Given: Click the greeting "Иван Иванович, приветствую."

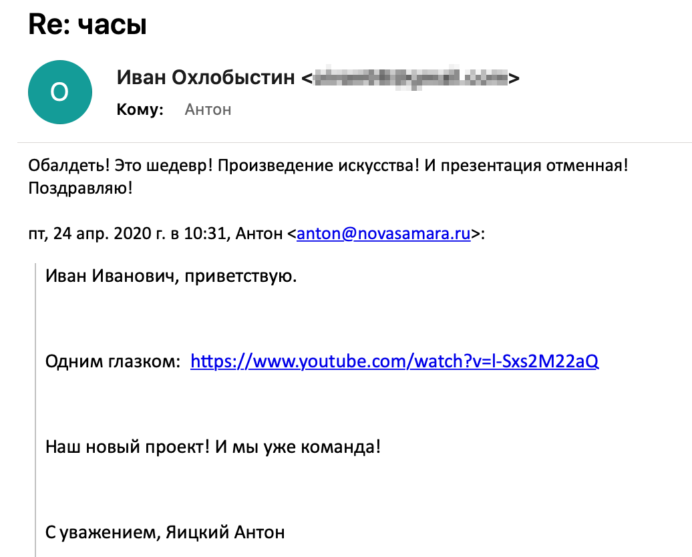Looking at the screenshot, I should pyautogui.click(x=171, y=276).
